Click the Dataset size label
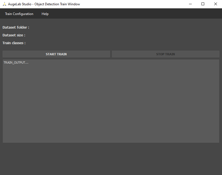 coord(14,35)
